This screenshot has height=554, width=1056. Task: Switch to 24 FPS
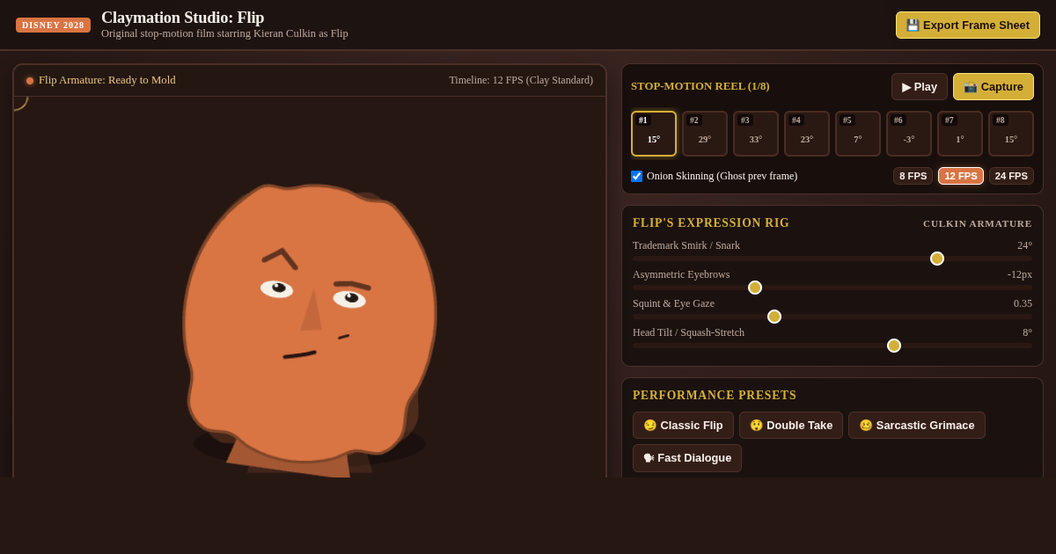(x=1011, y=176)
